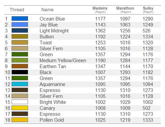Click the Aquamarine color swatch
Image resolution: width=165 pixels, height=127 pixels.
click(x=20, y=84)
